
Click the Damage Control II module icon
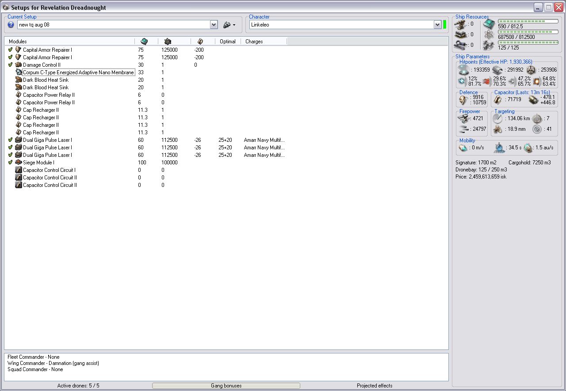pos(19,65)
